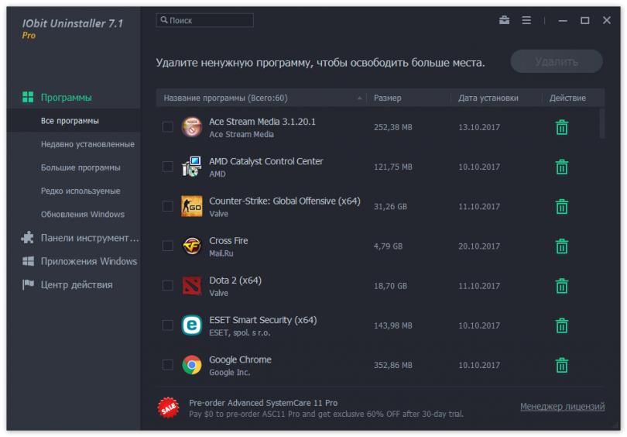Image resolution: width=627 pixels, height=437 pixels.
Task: Click the trash icon for Cross Fire
Action: 562,246
